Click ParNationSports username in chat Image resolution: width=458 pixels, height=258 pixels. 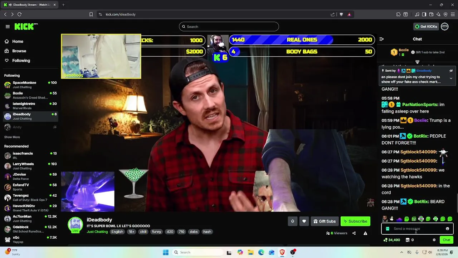(420, 105)
